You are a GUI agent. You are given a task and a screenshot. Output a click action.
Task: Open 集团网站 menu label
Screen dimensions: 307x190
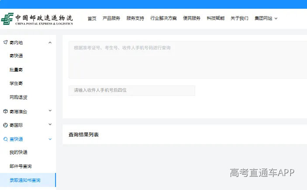(x=263, y=18)
